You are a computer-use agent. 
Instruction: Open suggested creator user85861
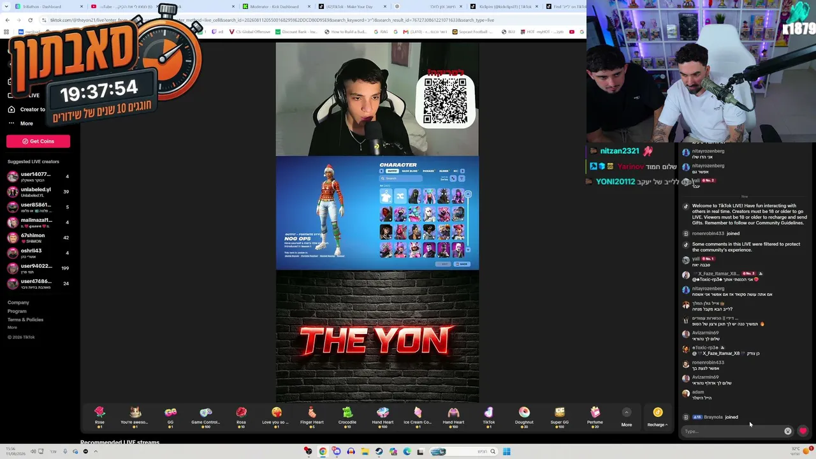point(38,207)
